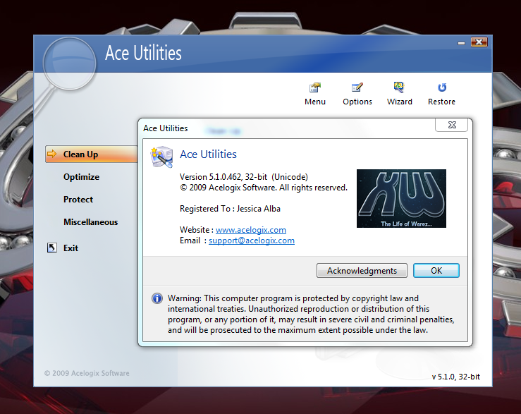The height and width of the screenshot is (414, 521).
Task: Open the Options toolbar icon
Action: [x=357, y=94]
